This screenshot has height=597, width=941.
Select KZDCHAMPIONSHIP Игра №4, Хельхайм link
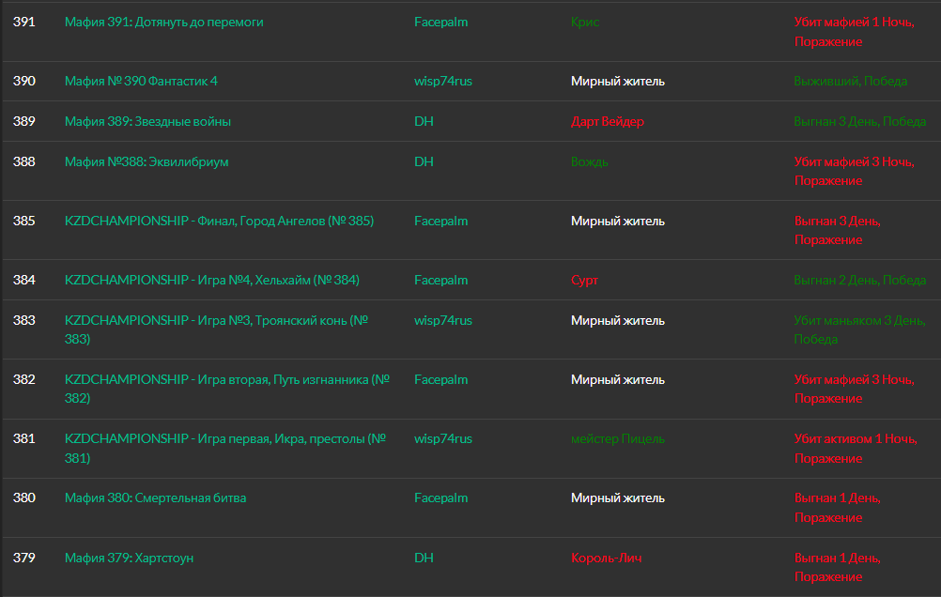211,280
